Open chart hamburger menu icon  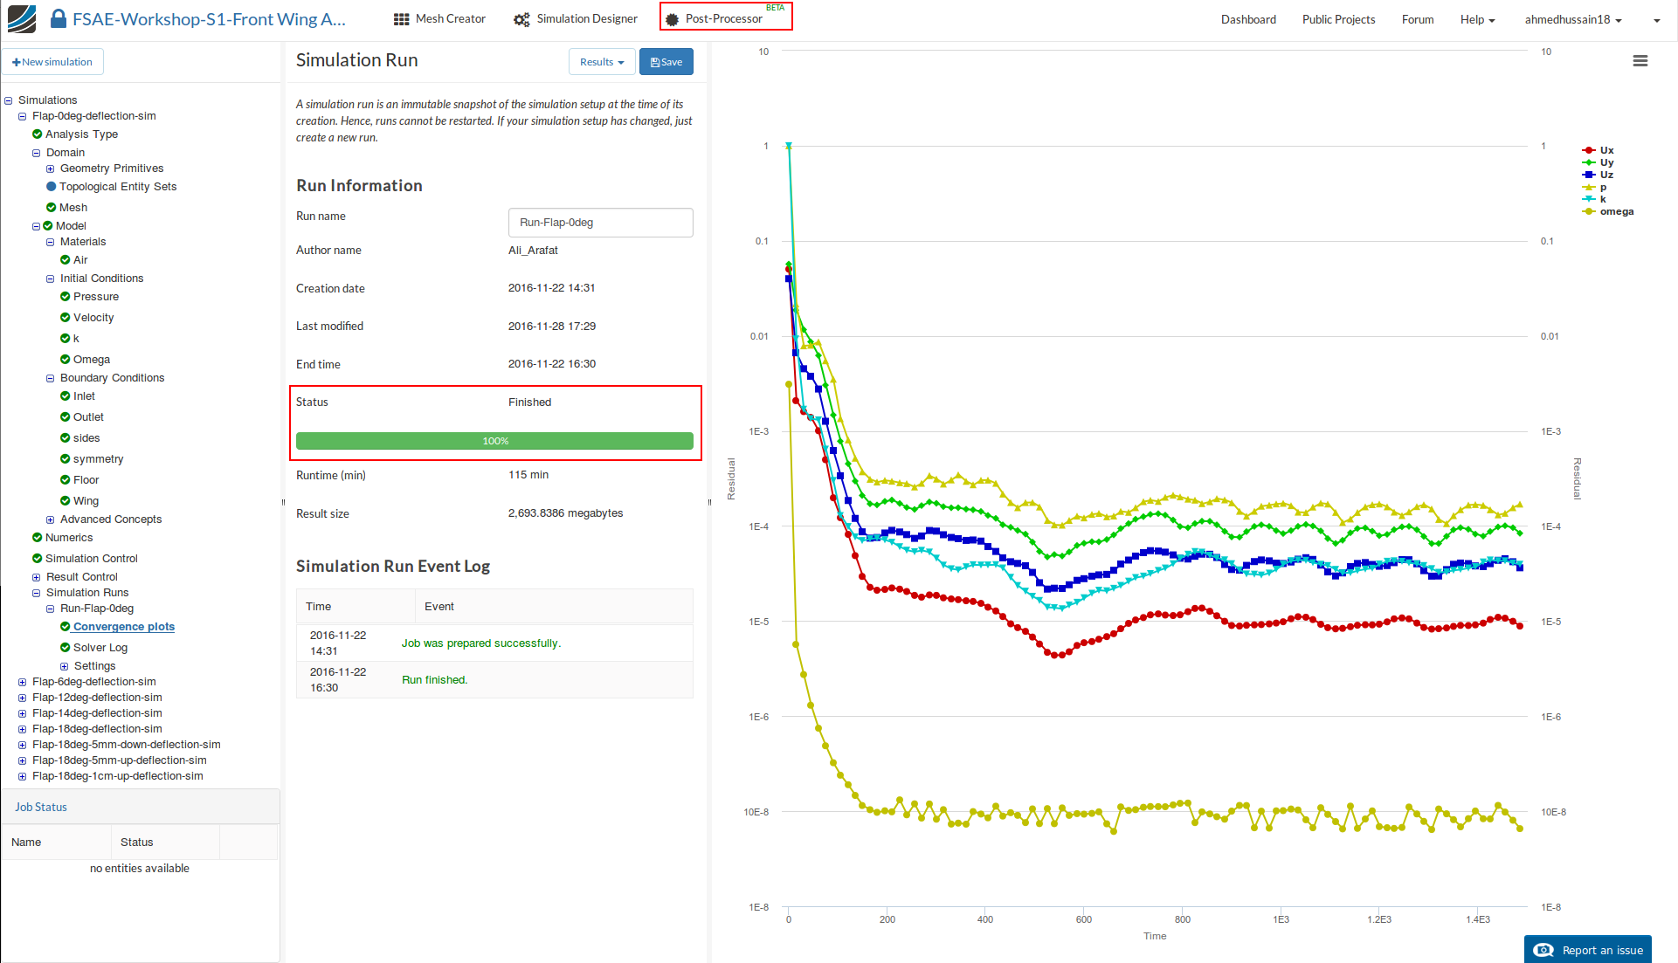(x=1640, y=61)
